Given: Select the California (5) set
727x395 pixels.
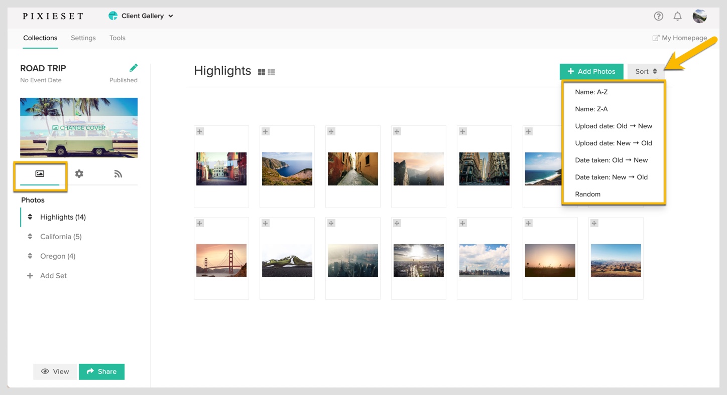Looking at the screenshot, I should pyautogui.click(x=61, y=237).
